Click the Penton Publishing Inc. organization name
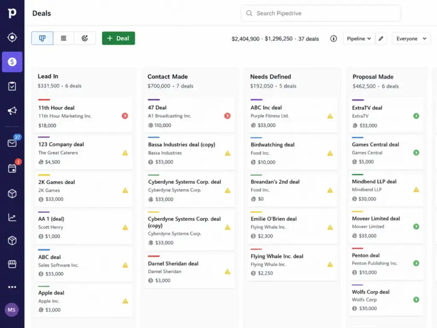This screenshot has width=437, height=328. [x=375, y=263]
